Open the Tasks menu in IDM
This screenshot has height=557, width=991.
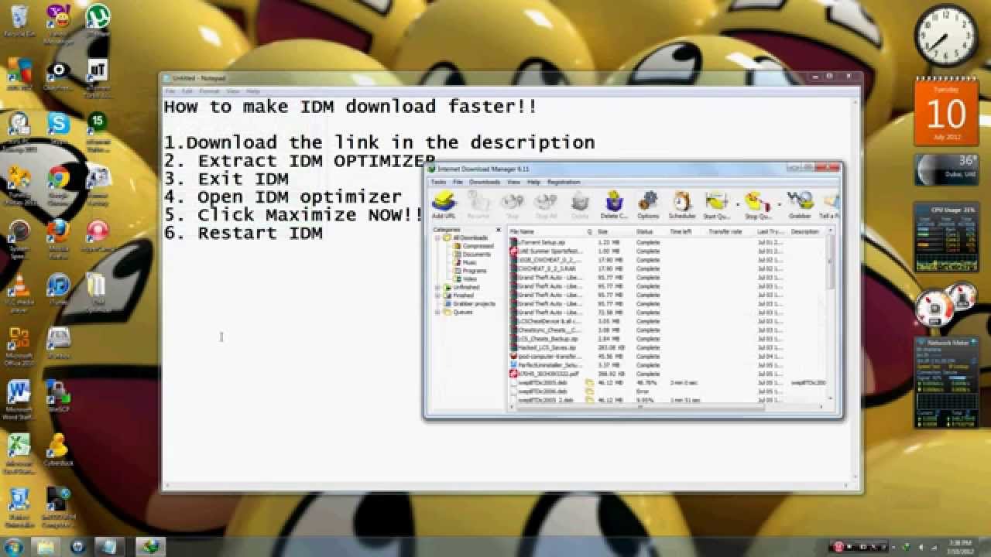pos(438,182)
